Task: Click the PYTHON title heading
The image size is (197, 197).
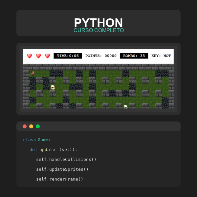Action: pyautogui.click(x=98, y=23)
